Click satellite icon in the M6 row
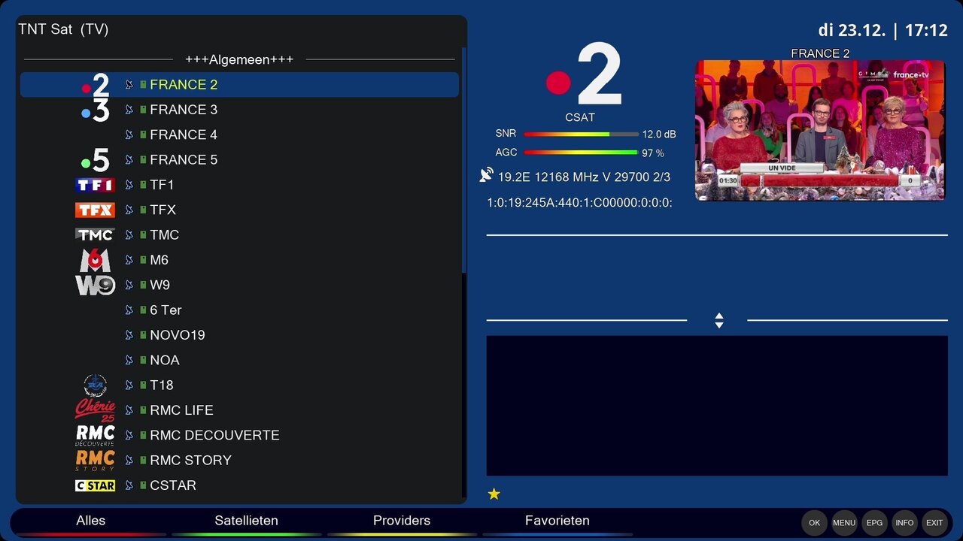This screenshot has width=963, height=541. coord(129,260)
